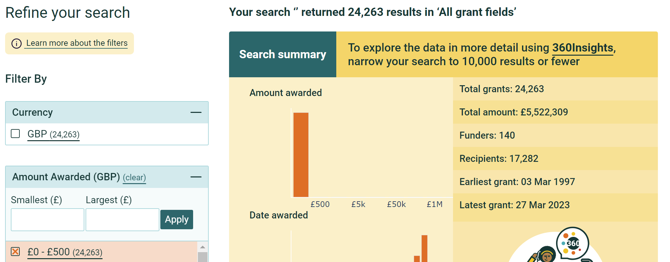Switch to the Search summary tab
The image size is (670, 262).
tap(283, 54)
